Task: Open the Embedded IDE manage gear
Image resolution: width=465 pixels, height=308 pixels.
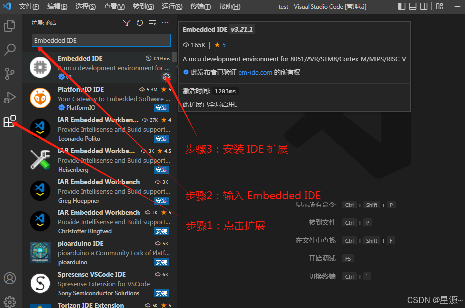Action: point(166,77)
